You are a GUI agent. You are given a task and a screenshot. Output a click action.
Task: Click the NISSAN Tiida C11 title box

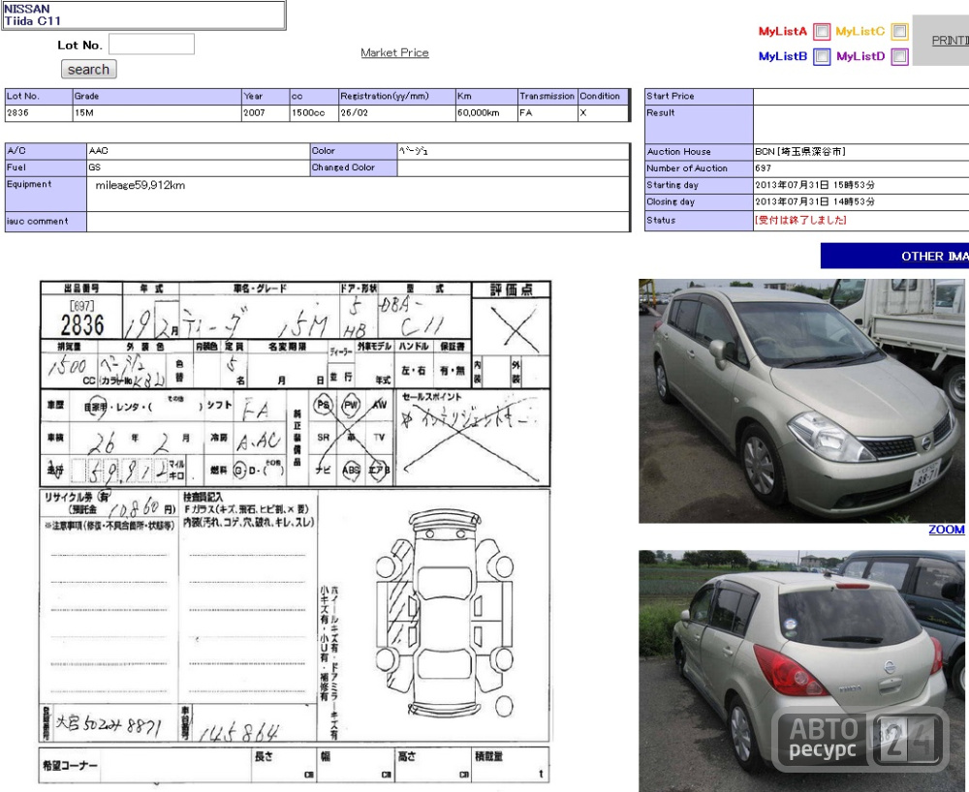tap(143, 15)
